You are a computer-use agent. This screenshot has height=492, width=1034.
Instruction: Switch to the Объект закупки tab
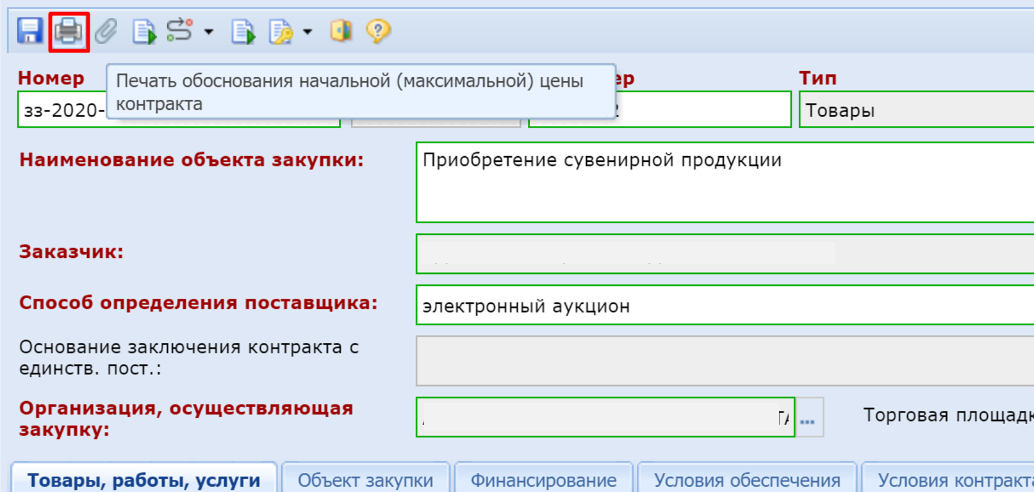click(365, 480)
